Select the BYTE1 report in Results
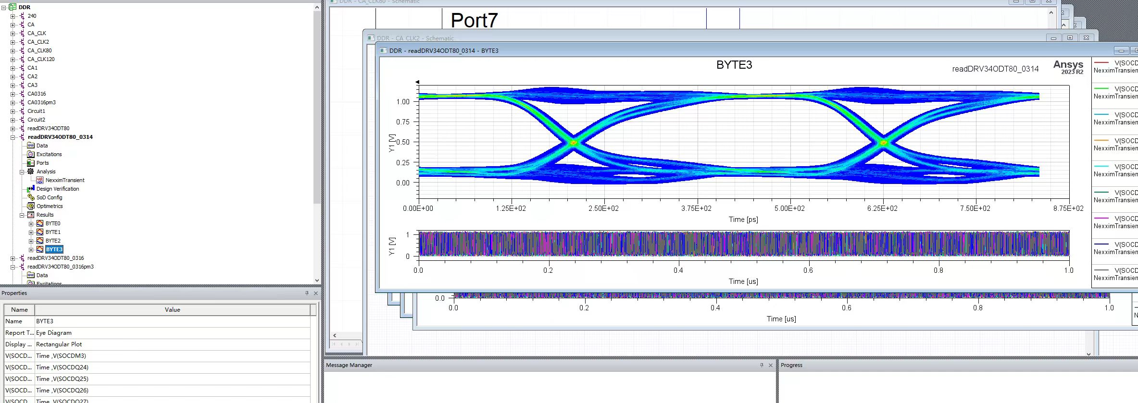The height and width of the screenshot is (403, 1138). pos(53,232)
